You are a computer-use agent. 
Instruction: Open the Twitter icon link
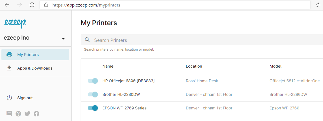tap(27, 114)
